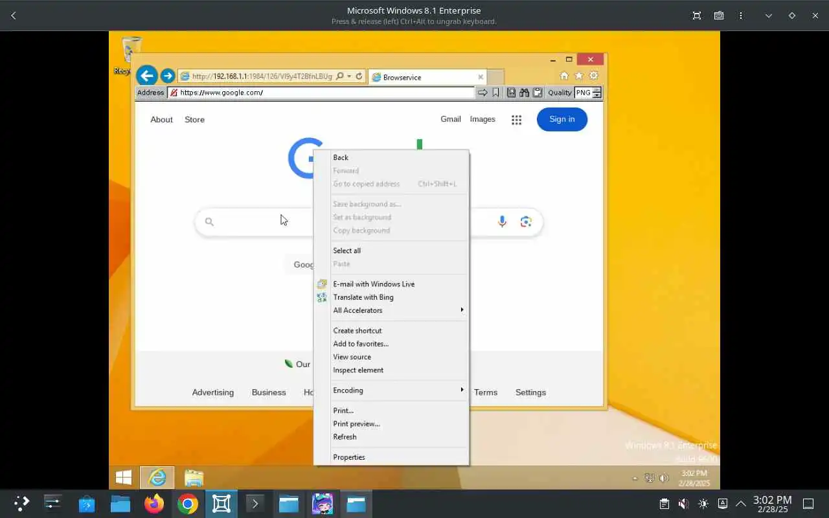
Task: Click the fullscreen icon in VM title bar
Action: (697, 16)
